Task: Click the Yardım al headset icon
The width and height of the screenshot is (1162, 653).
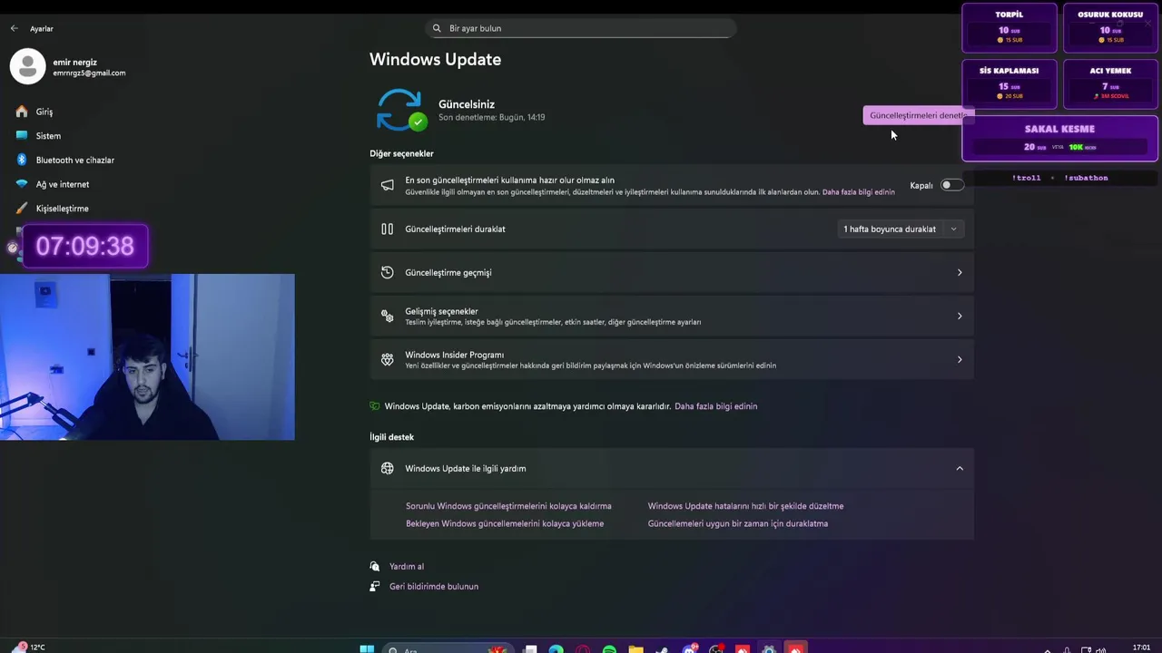Action: point(375,567)
